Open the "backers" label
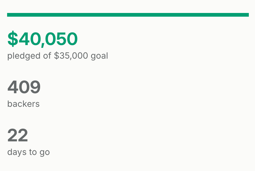The height and width of the screenshot is (171, 255). [23, 104]
